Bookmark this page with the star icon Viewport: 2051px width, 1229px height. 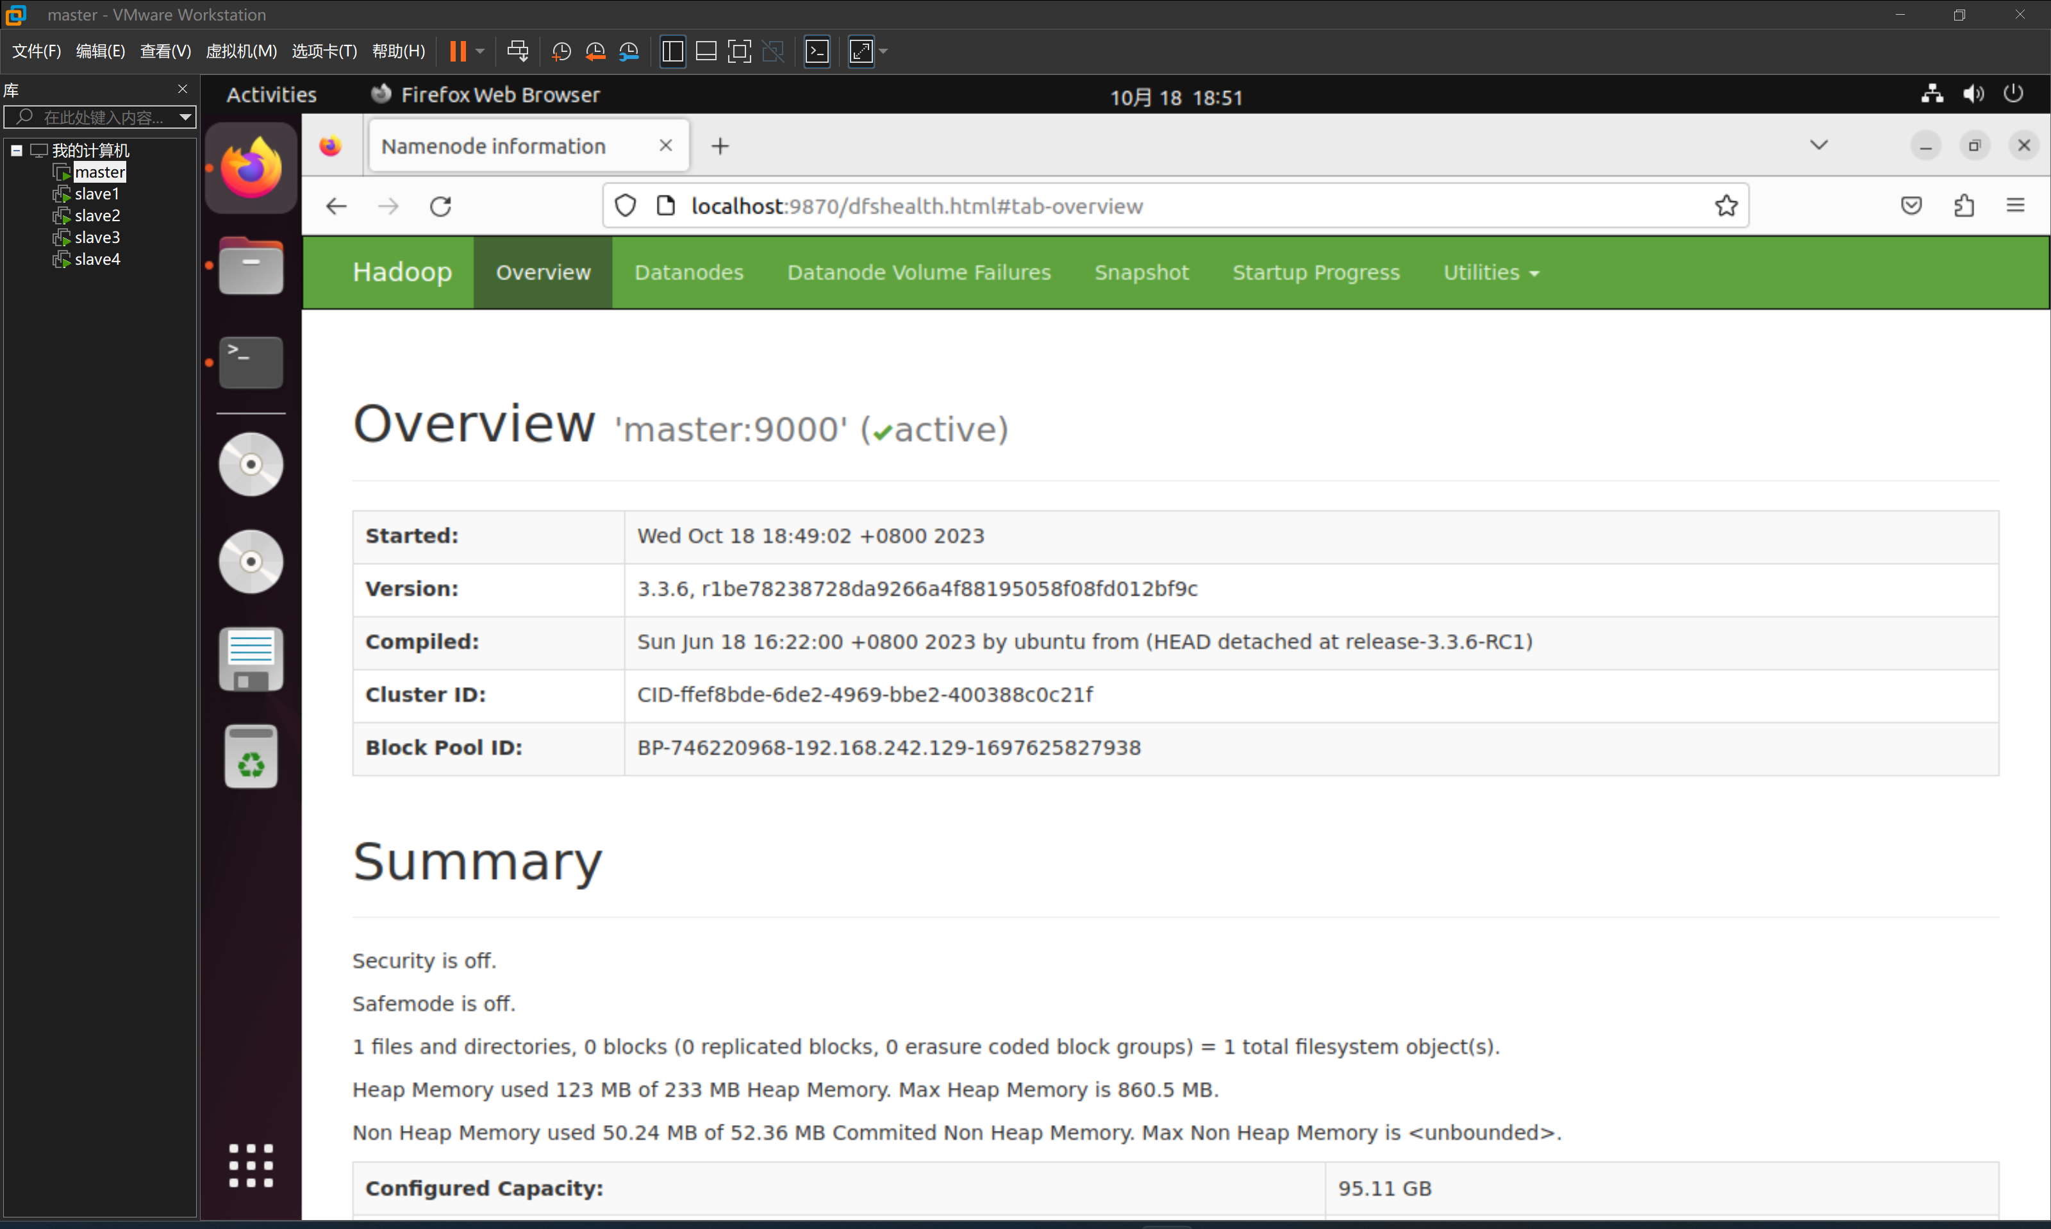pos(1725,205)
